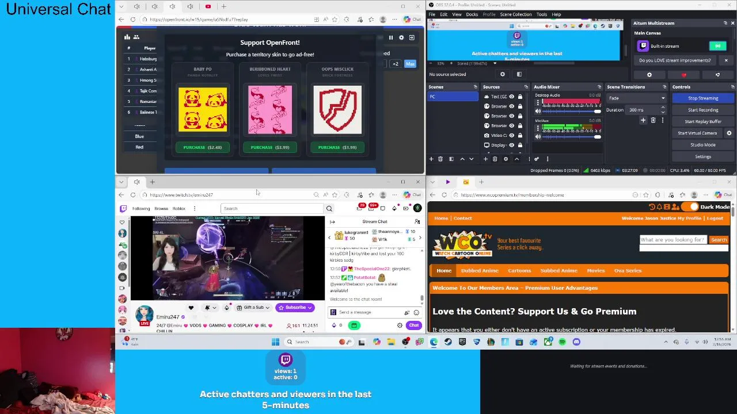
Task: Click Stop Streaming in OBS
Action: pyautogui.click(x=703, y=98)
